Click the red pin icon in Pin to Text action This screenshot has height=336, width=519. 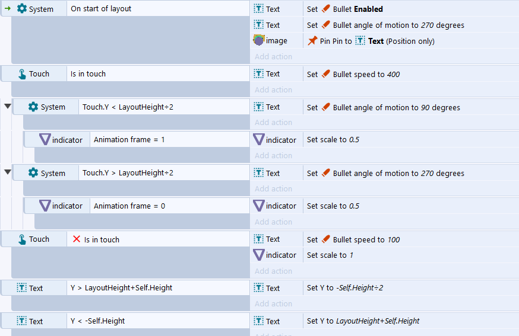(312, 41)
